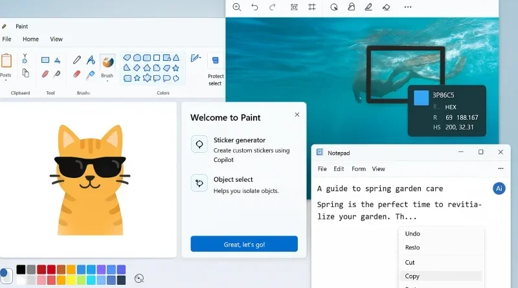Pick the dark navy color swatch
This screenshot has width=518, height=288.
click(x=121, y=280)
